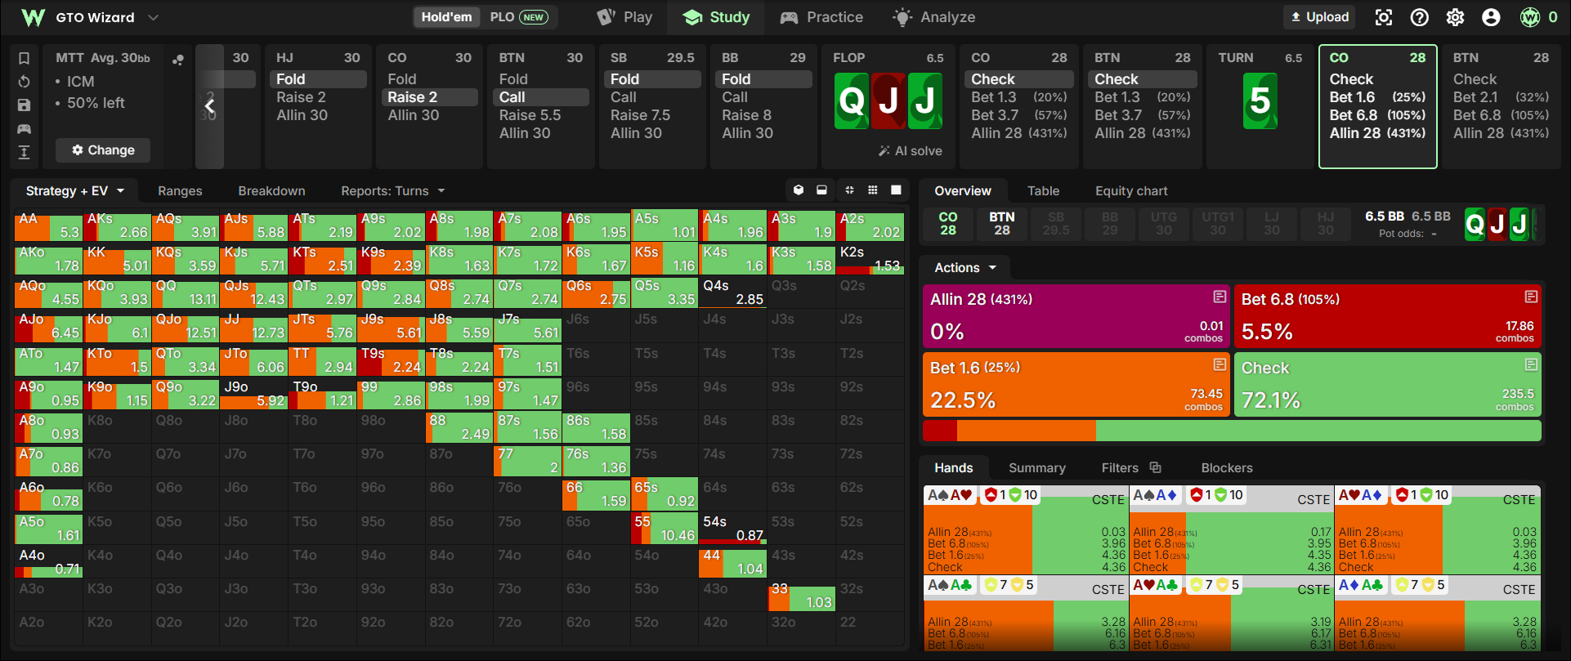Select the AA hand cell in matrix
Screen dimensions: 1571x661
pos(48,226)
